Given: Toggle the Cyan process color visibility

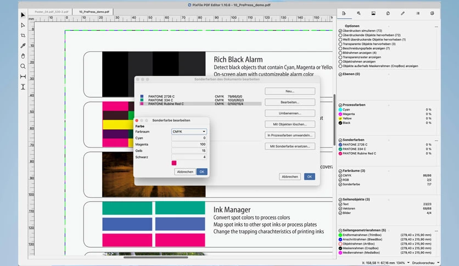Looking at the screenshot, I should coord(340,109).
